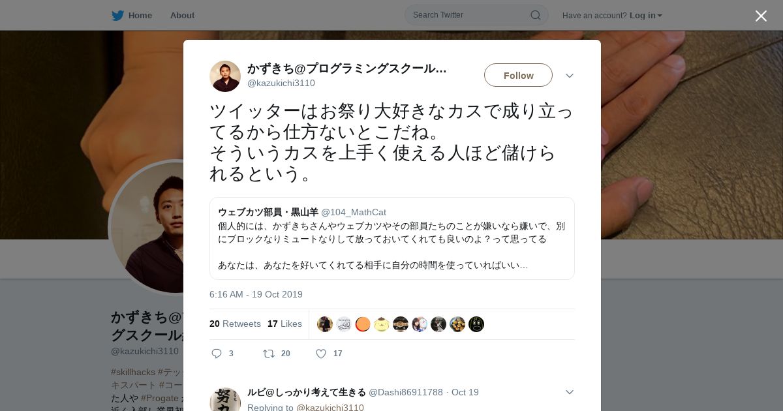Open the Log in dropdown
Viewport: 783px width, 411px height.
646,15
